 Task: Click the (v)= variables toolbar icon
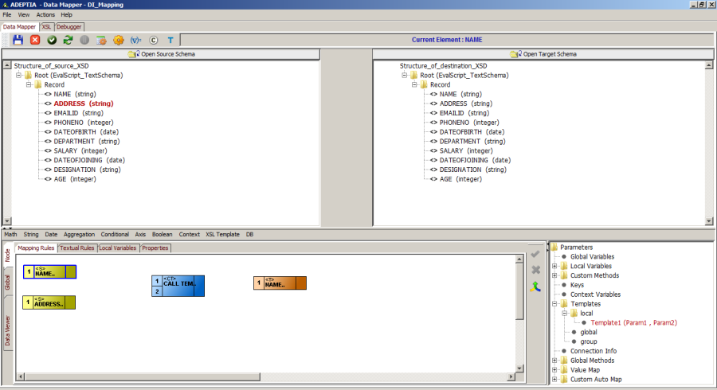[x=135, y=40]
